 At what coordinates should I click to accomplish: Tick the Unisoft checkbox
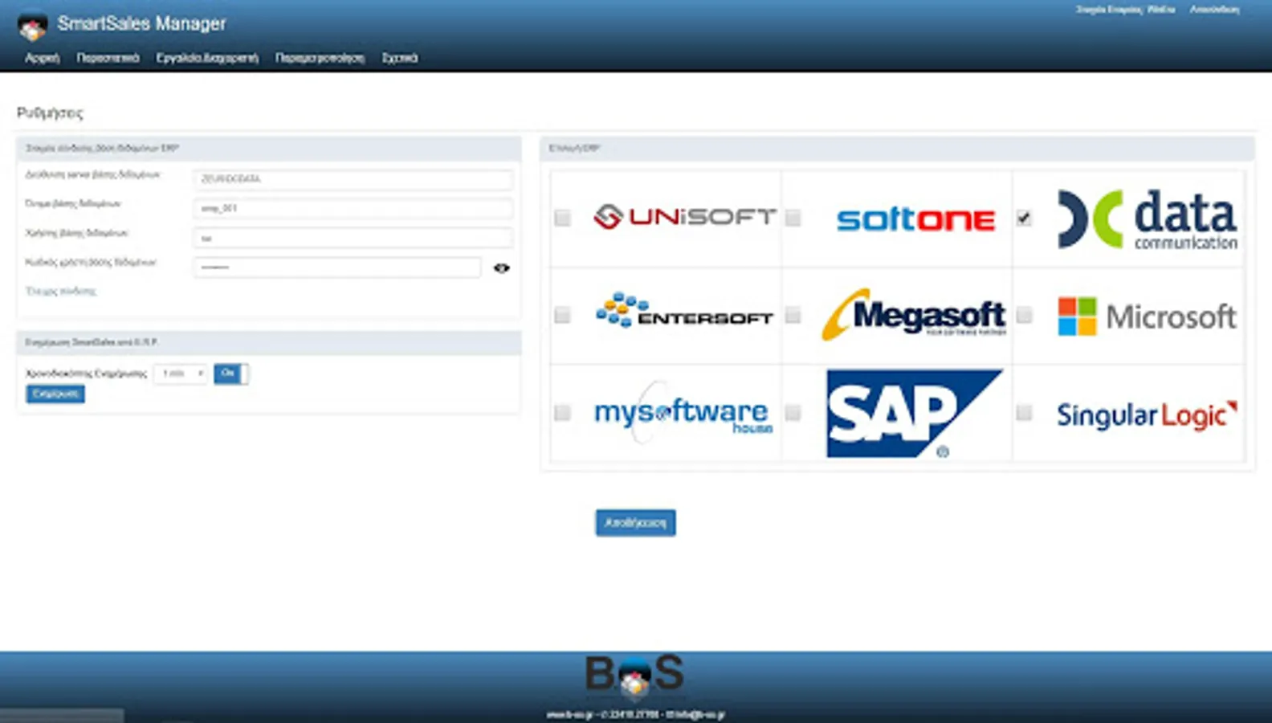562,218
